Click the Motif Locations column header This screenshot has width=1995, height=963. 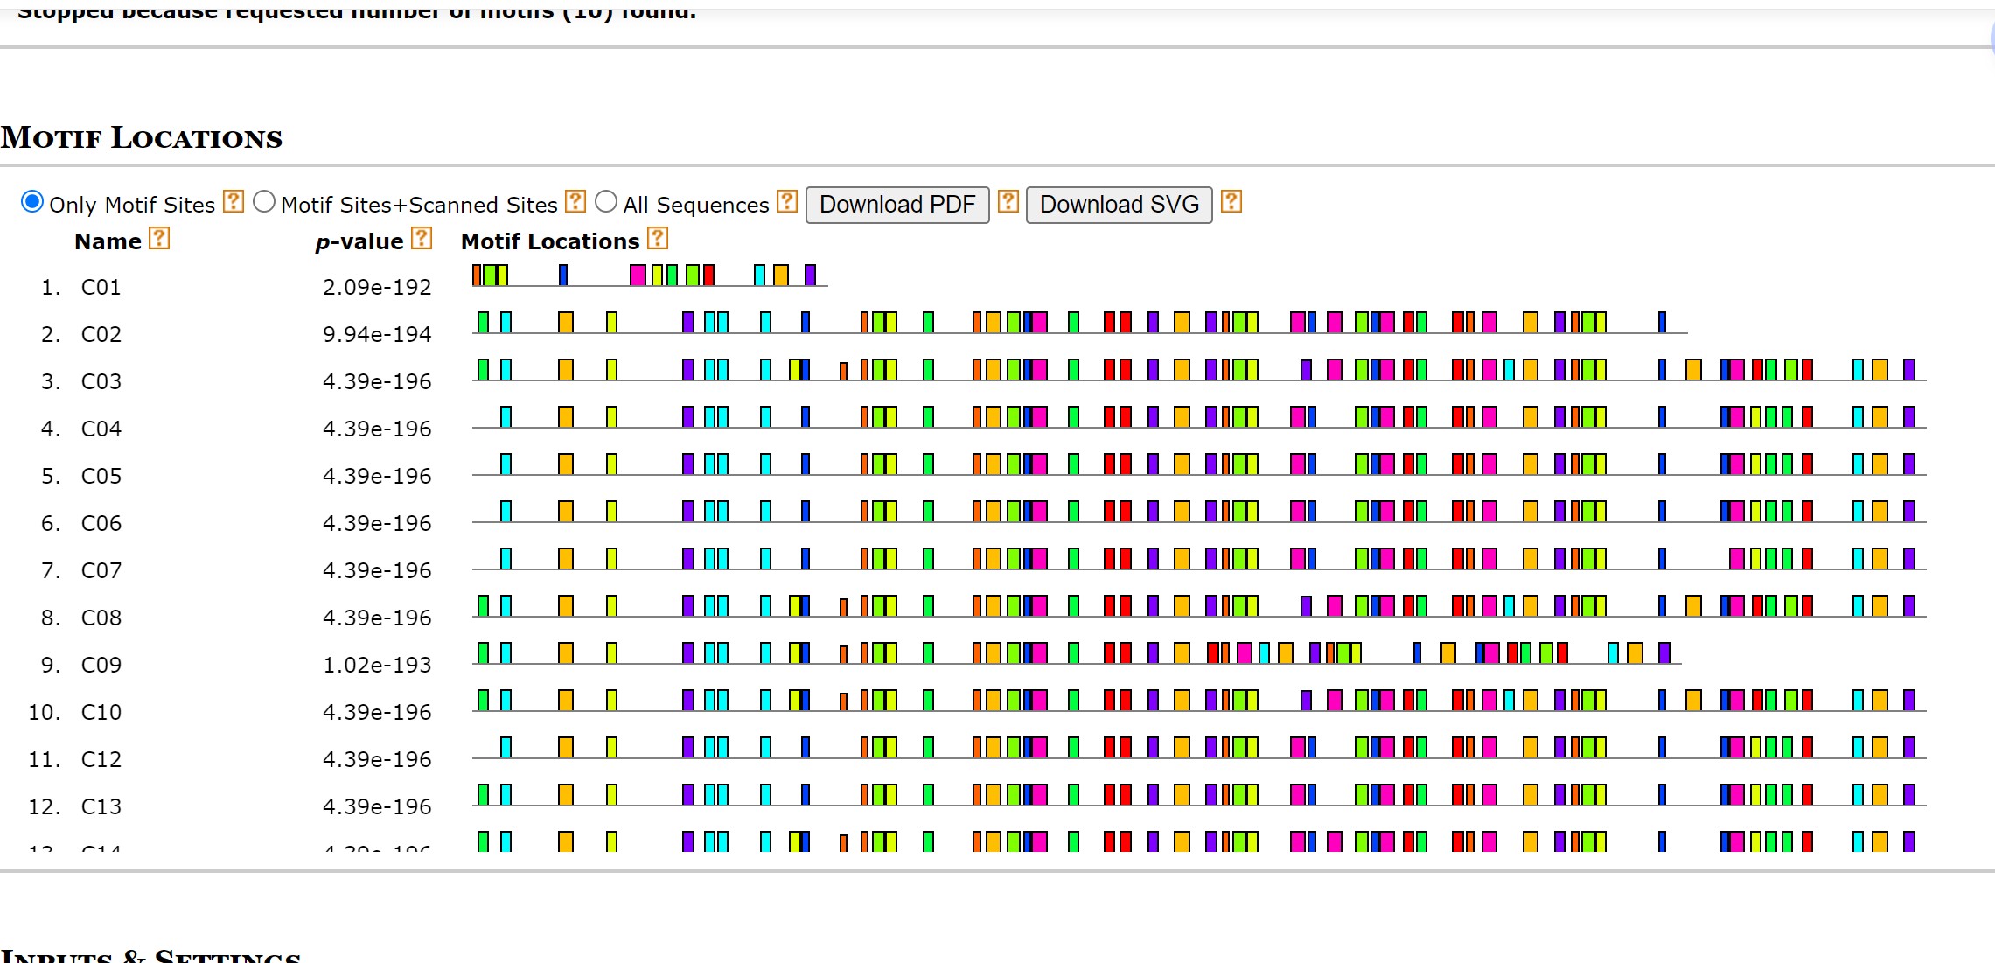click(550, 241)
